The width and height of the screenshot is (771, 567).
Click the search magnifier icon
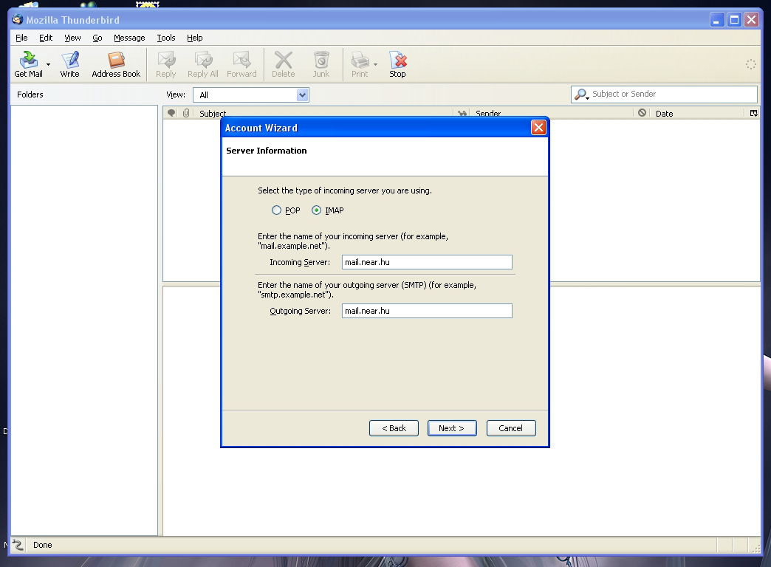[581, 94]
